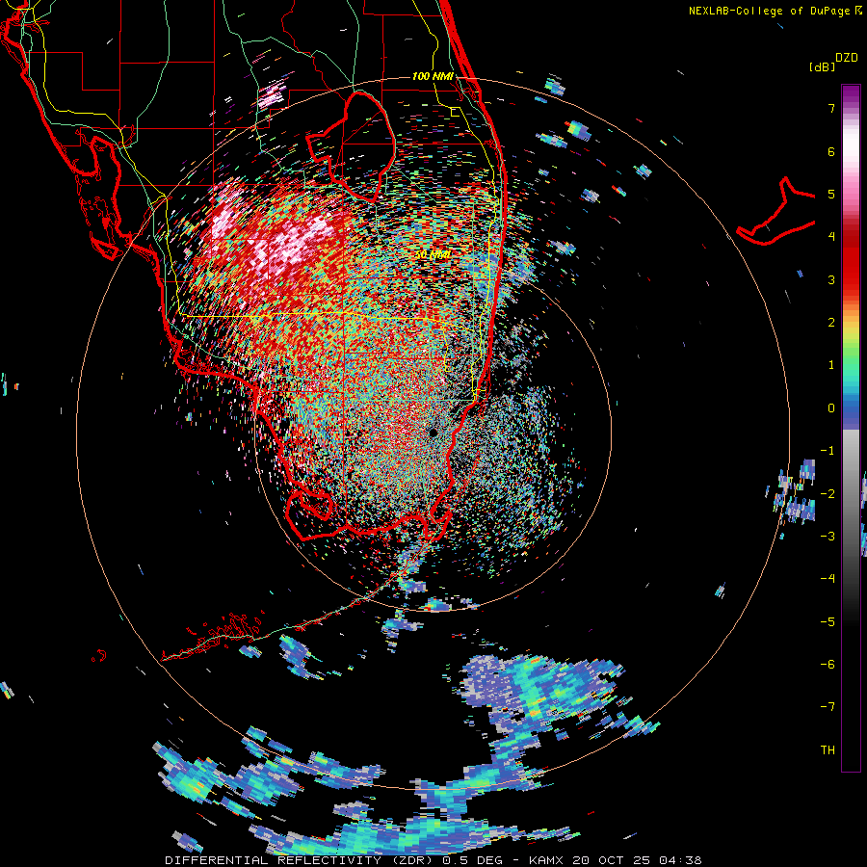Click the 4 dB scale value
This screenshot has height=867, width=867.
[831, 237]
